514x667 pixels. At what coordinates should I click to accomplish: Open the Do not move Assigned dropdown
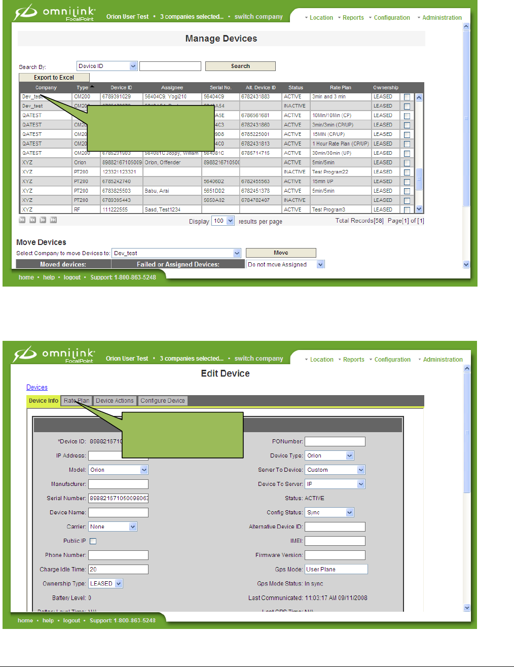pyautogui.click(x=285, y=264)
